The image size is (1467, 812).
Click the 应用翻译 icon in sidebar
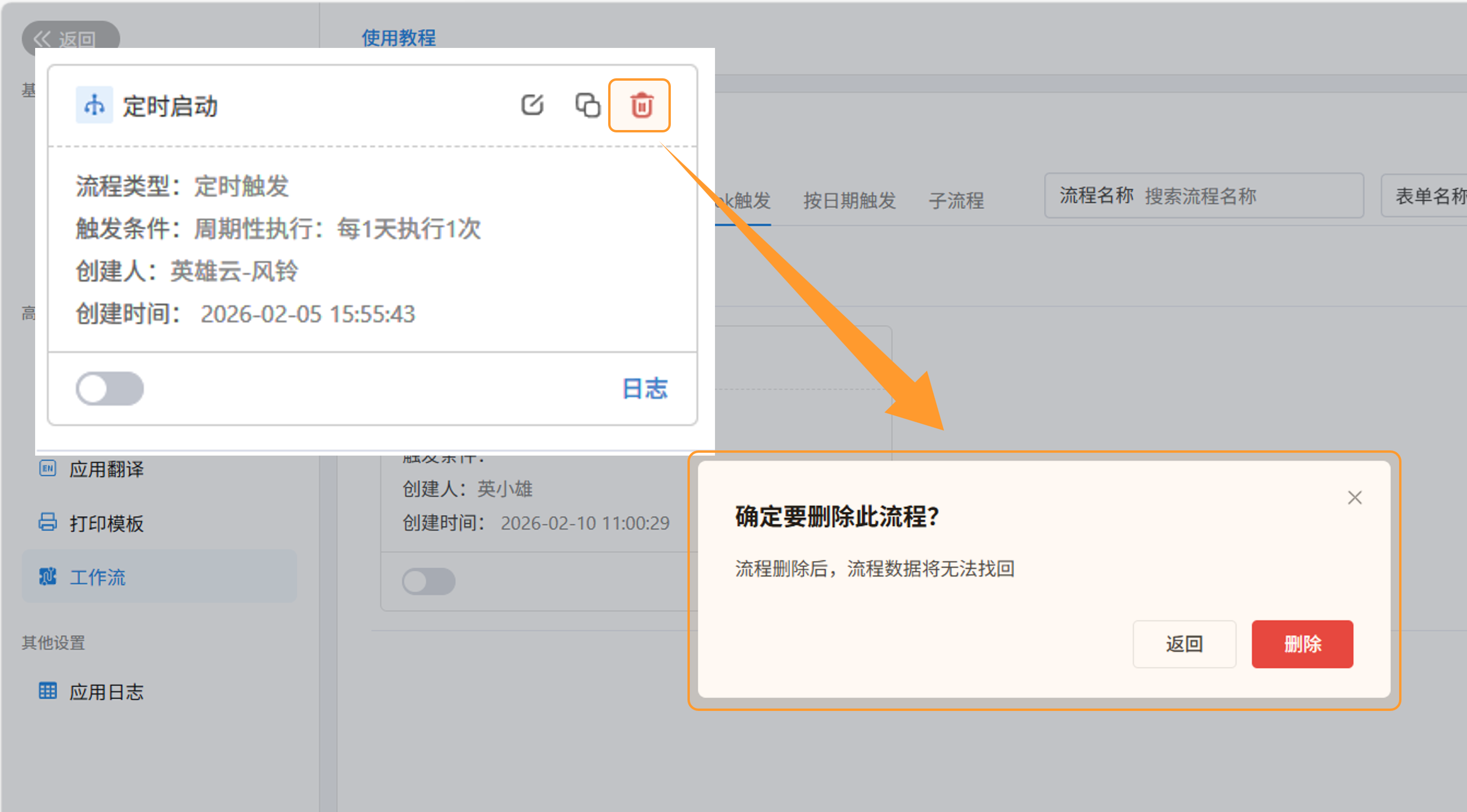tap(47, 468)
